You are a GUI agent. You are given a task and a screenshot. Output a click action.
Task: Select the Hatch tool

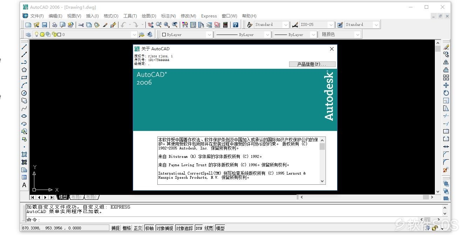[24, 154]
